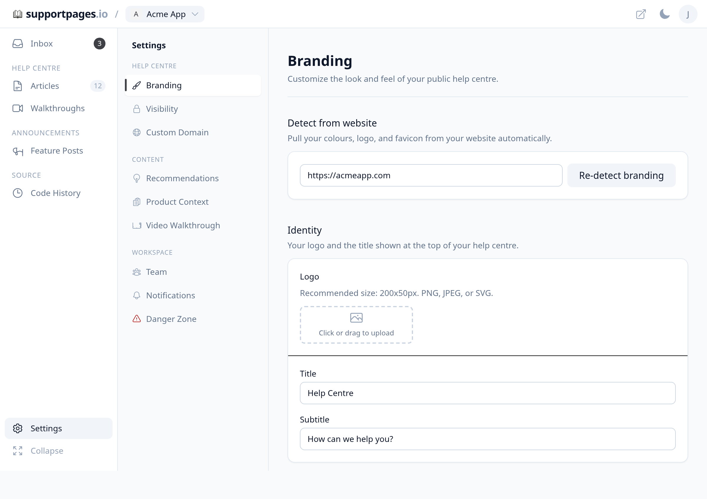This screenshot has height=499, width=707.
Task: Click the Visibility lock icon
Action: point(137,109)
